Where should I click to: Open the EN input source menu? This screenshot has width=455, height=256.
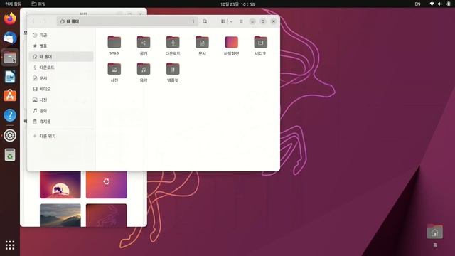tap(417, 4)
